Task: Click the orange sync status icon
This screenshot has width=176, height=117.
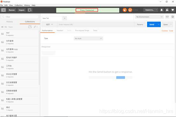Action: click(130, 10)
